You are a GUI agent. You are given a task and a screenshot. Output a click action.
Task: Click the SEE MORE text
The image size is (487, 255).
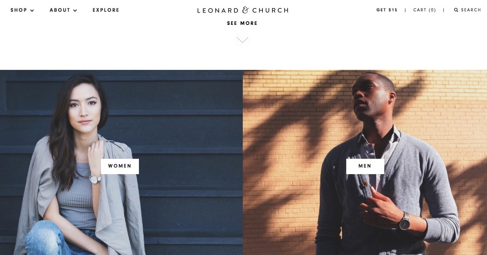[x=242, y=23]
